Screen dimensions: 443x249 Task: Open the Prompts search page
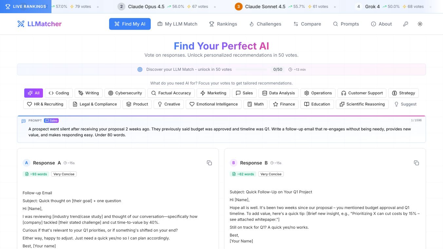[x=346, y=24]
